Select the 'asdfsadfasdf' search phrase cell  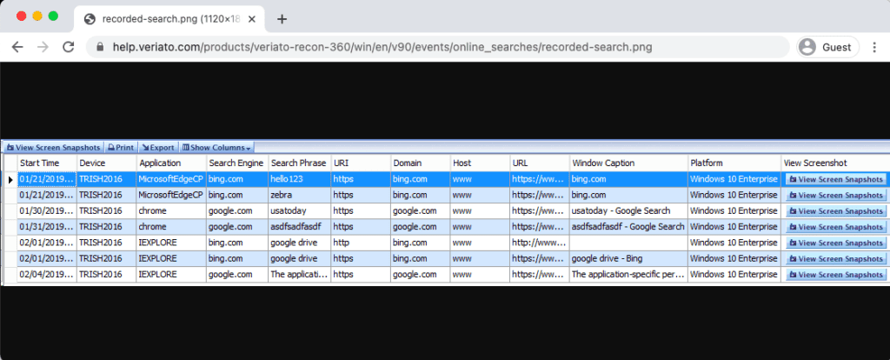pyautogui.click(x=300, y=227)
